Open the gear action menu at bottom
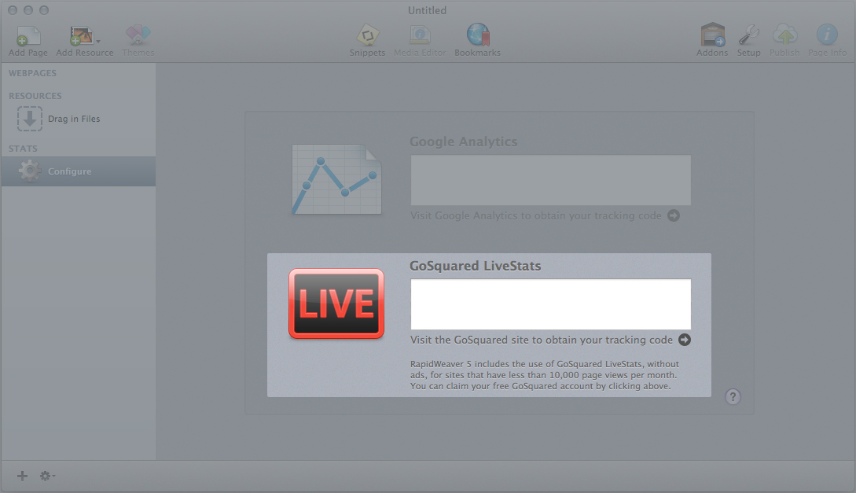The width and height of the screenshot is (856, 493). [47, 476]
